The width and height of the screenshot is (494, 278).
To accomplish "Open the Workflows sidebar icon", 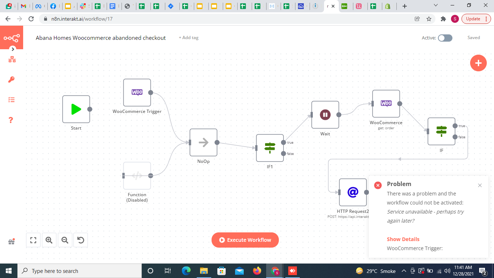I will (x=12, y=60).
